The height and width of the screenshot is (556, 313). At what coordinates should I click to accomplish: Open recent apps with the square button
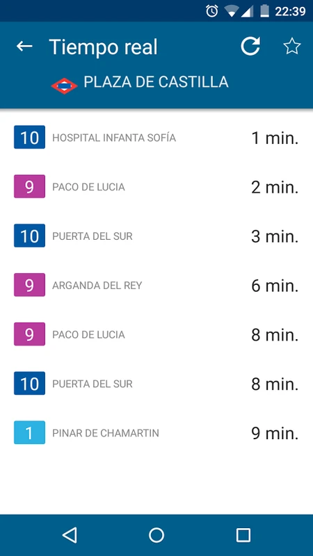[243, 534]
